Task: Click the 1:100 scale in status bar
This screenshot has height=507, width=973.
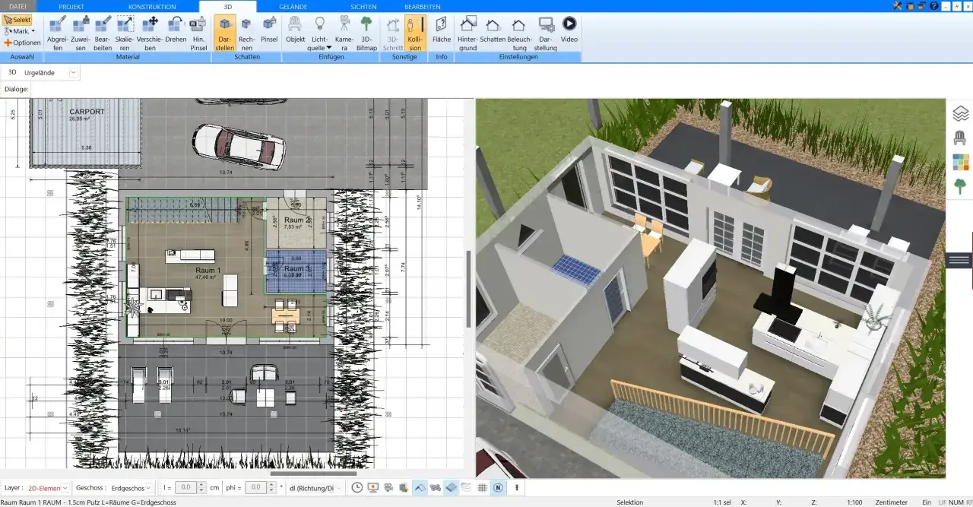Action: (853, 502)
